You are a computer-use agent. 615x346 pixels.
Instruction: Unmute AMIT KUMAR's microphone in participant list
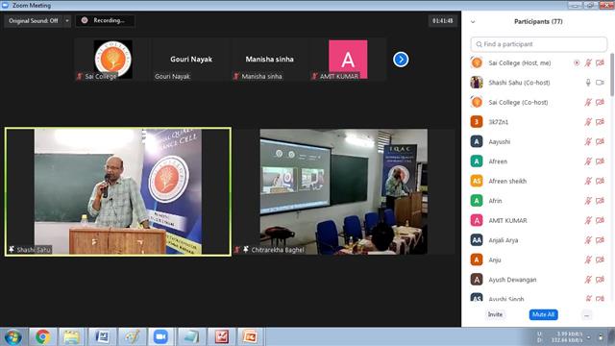tap(588, 220)
